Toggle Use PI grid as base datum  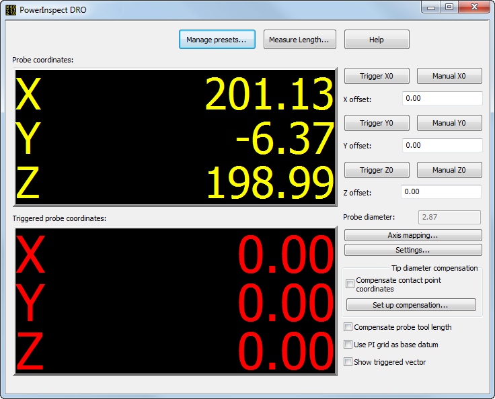(x=348, y=345)
